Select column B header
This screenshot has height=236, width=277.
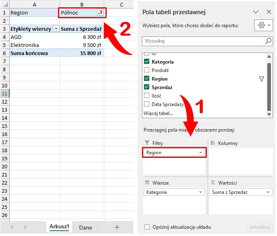point(82,4)
